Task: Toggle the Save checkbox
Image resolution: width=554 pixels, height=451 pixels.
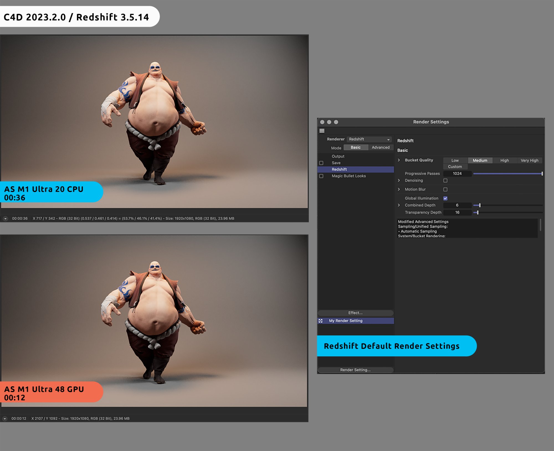Action: point(321,163)
